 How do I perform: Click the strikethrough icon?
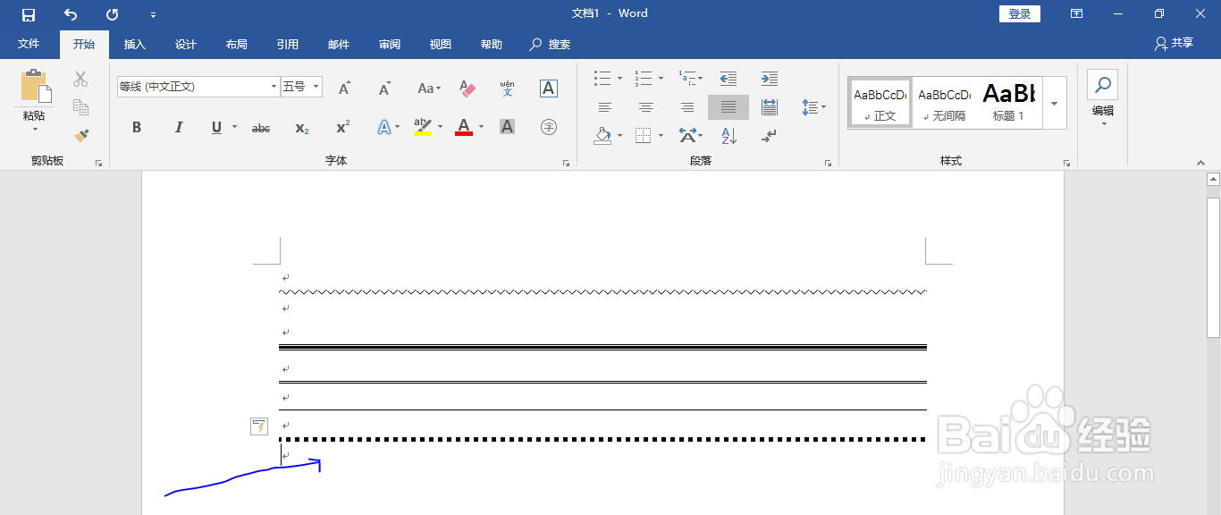pyautogui.click(x=260, y=127)
